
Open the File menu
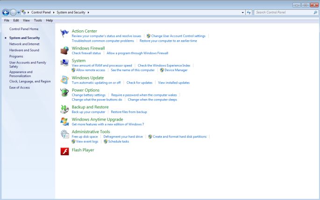click(7, 21)
